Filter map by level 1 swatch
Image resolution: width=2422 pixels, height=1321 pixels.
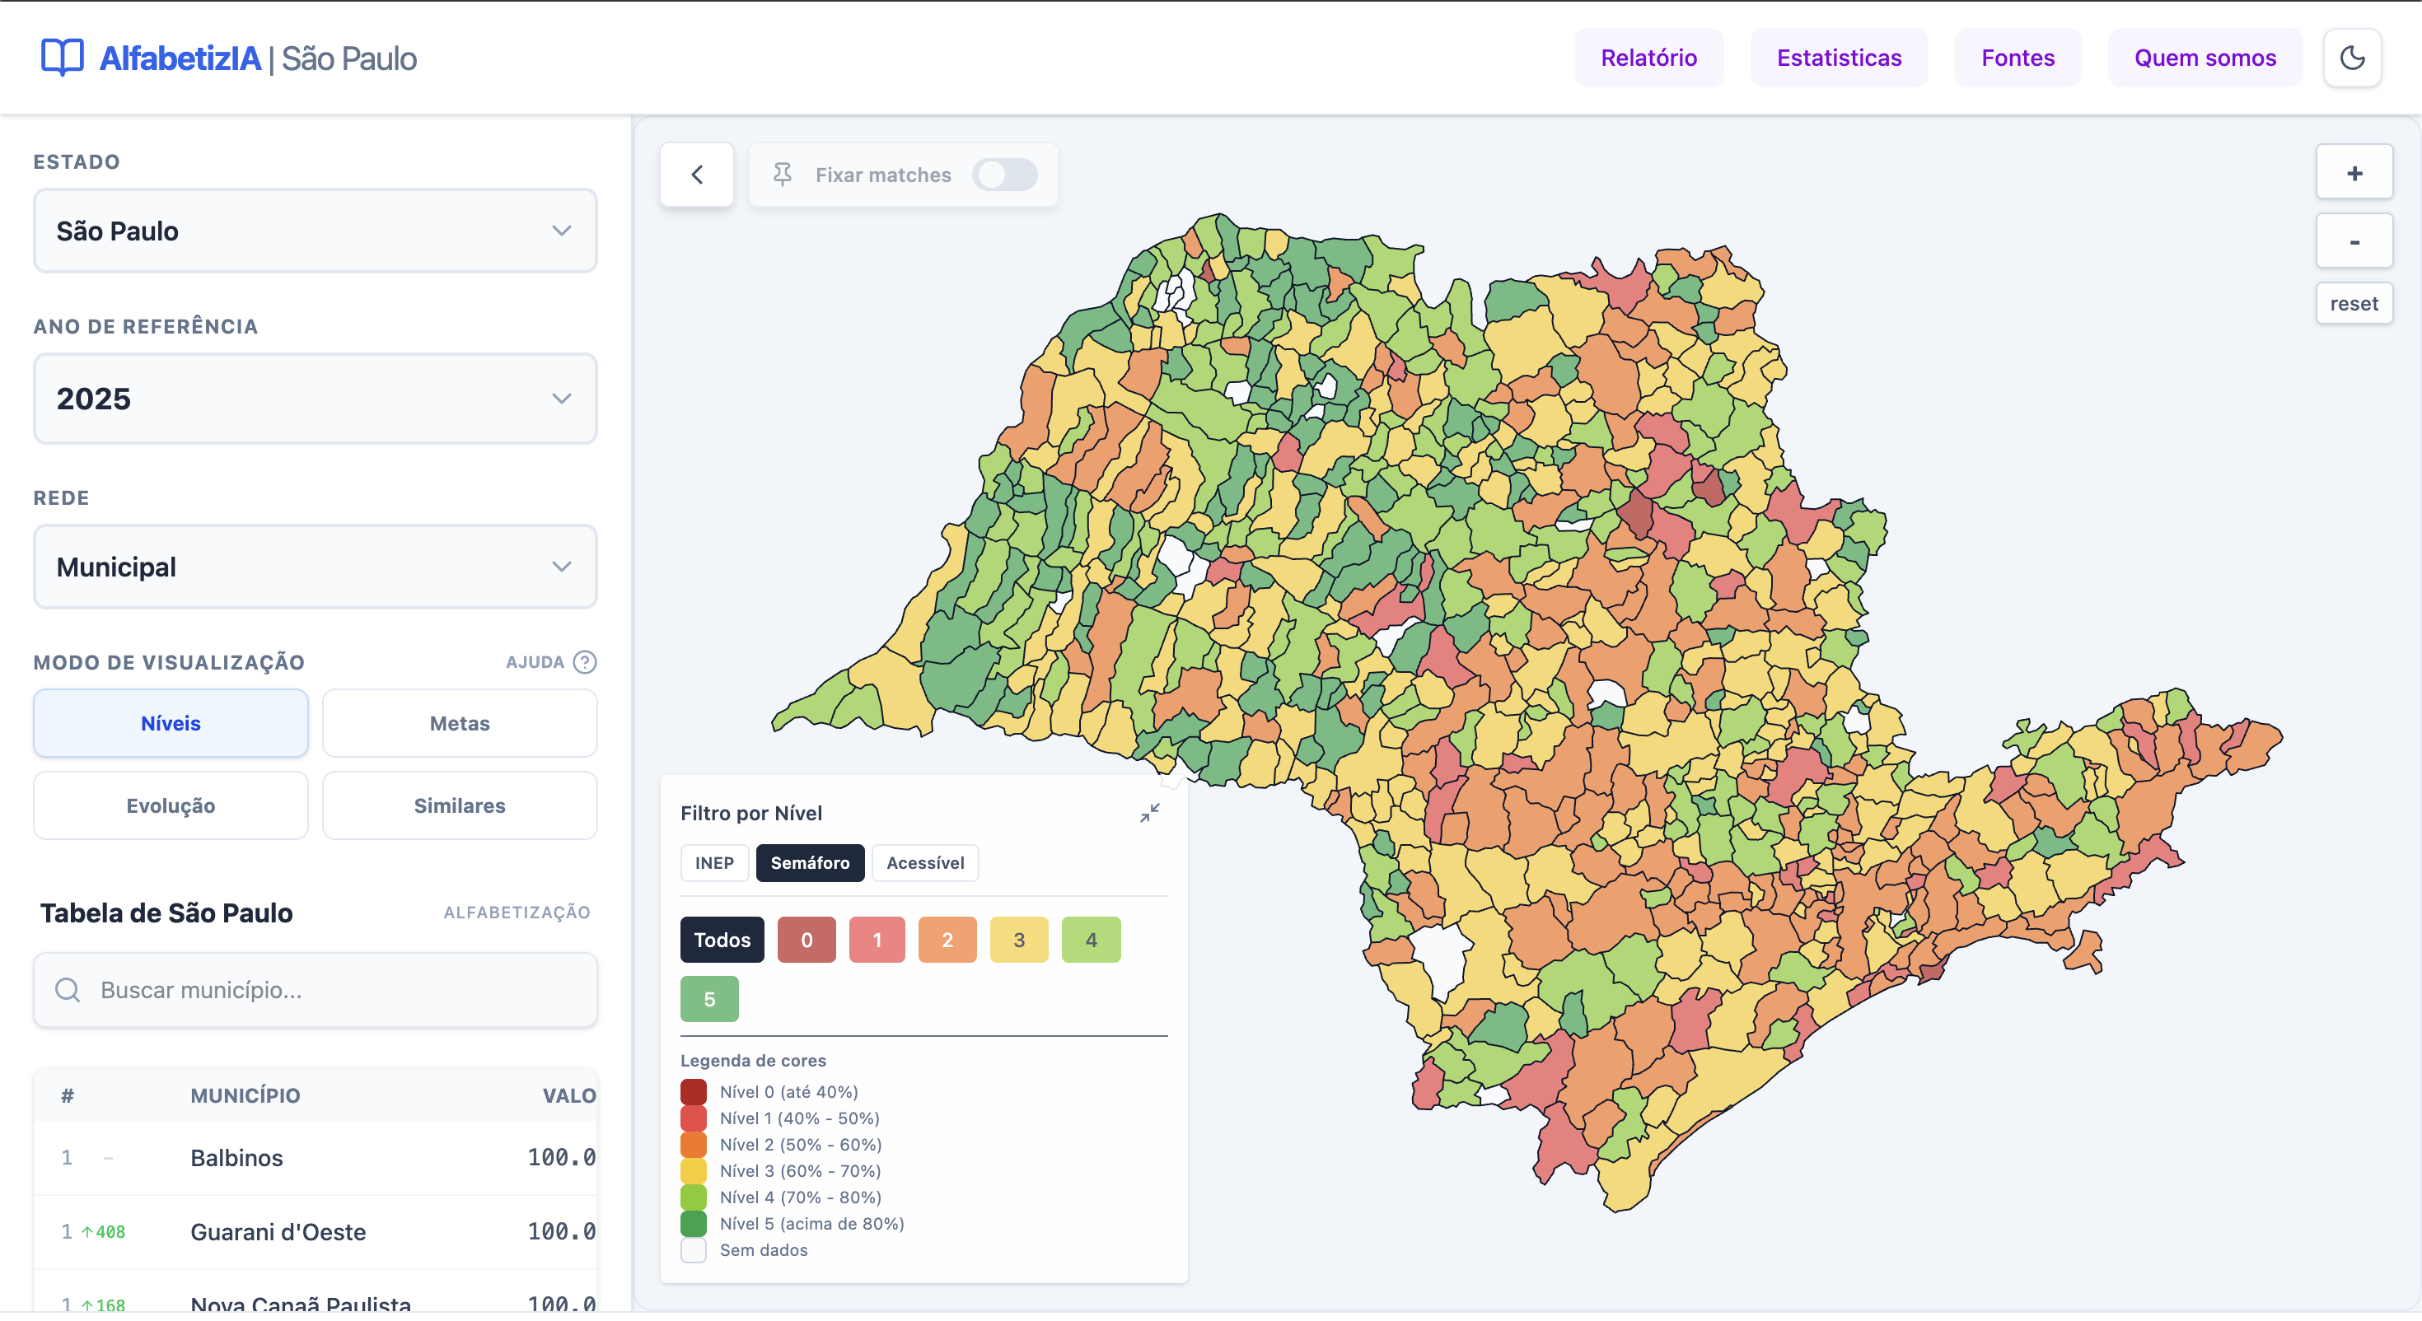click(x=877, y=939)
